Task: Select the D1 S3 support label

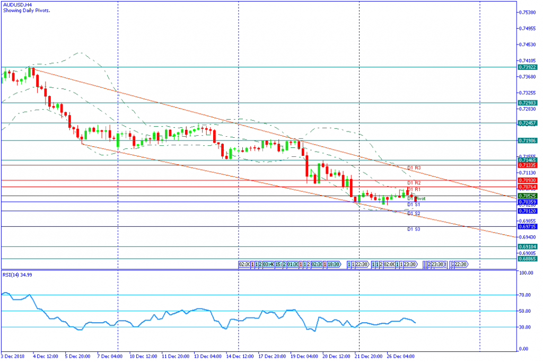Action: 414,229
